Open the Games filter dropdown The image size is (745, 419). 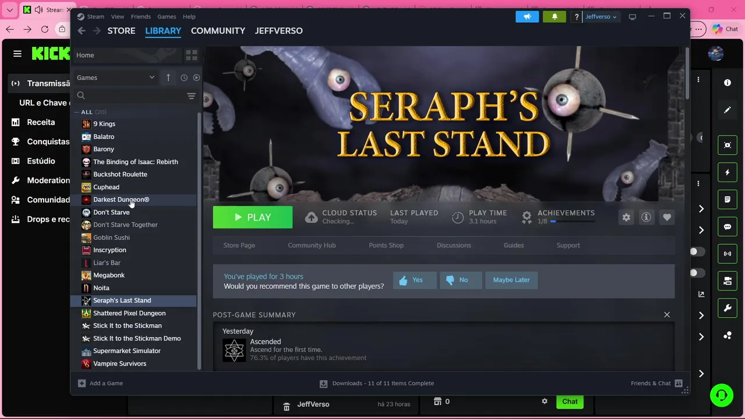click(x=115, y=77)
